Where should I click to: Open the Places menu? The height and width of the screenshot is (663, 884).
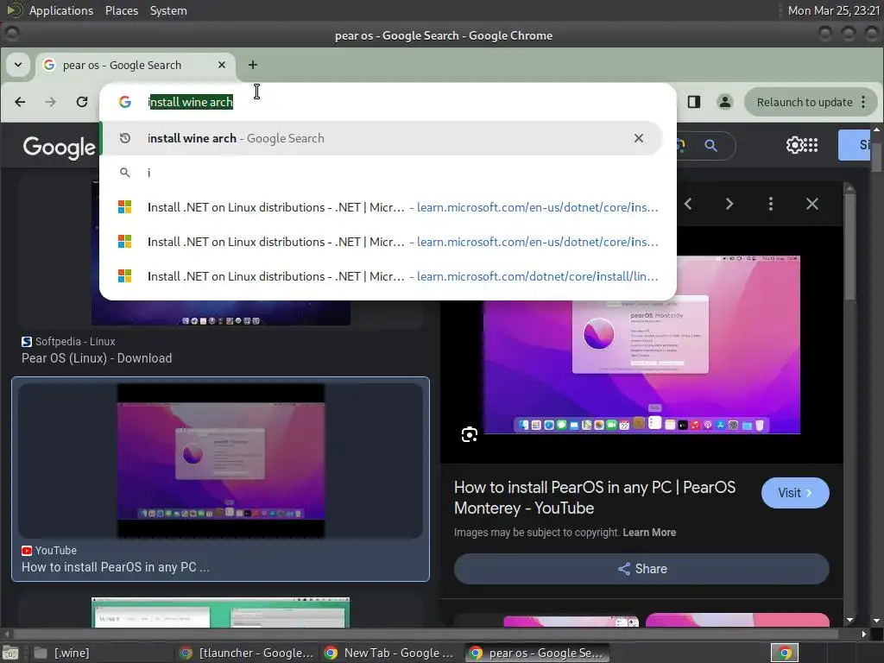pyautogui.click(x=121, y=10)
